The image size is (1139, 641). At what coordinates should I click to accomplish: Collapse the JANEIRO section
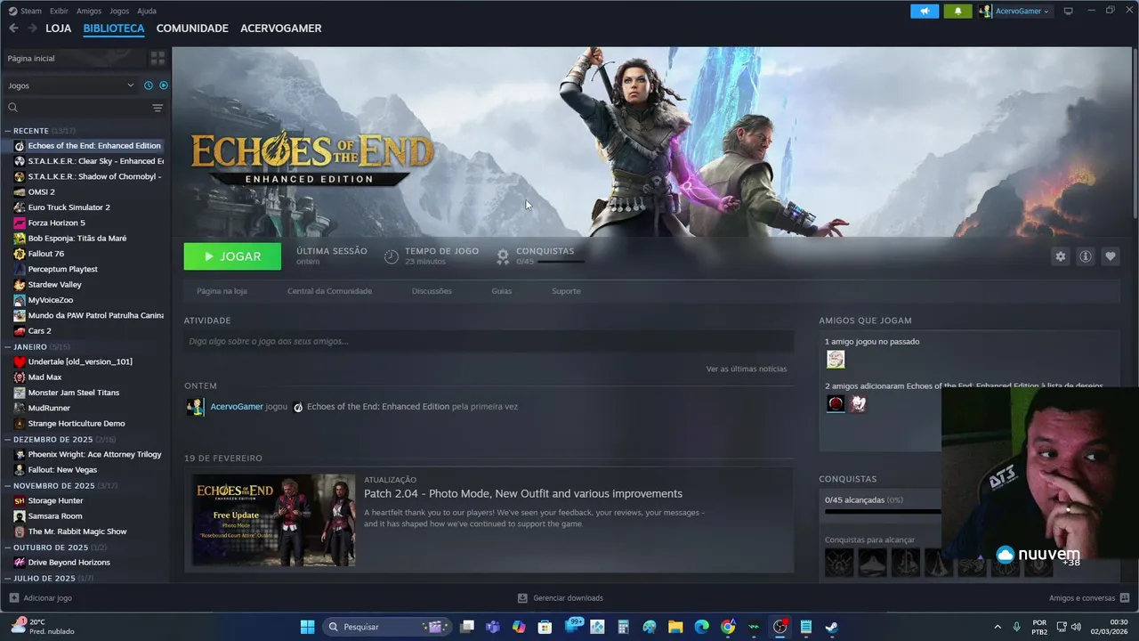(x=8, y=346)
